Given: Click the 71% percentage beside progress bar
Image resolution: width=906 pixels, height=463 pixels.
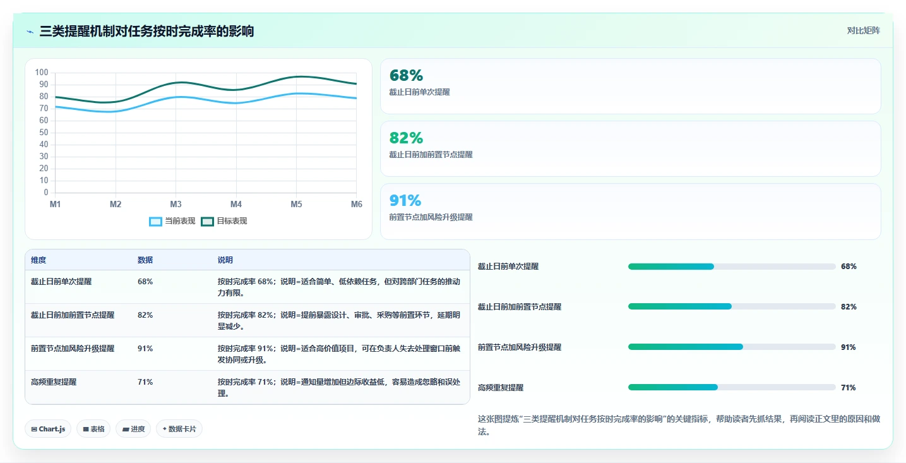Looking at the screenshot, I should pos(849,388).
